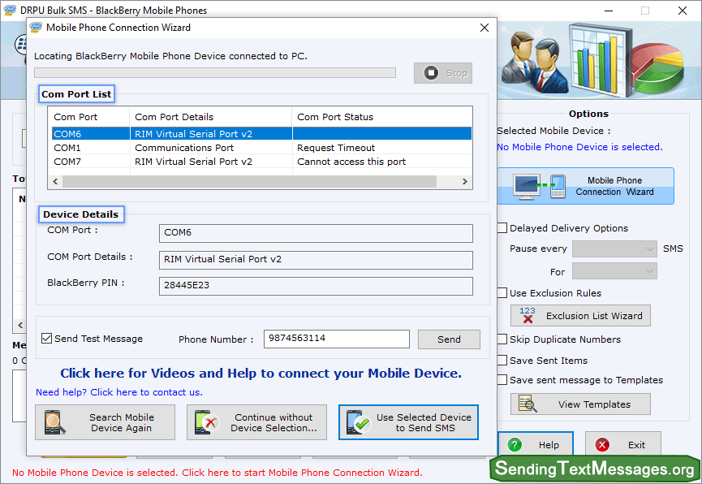Click the right arrow of Com Port list scrollbar
The height and width of the screenshot is (484, 702).
coord(465,182)
